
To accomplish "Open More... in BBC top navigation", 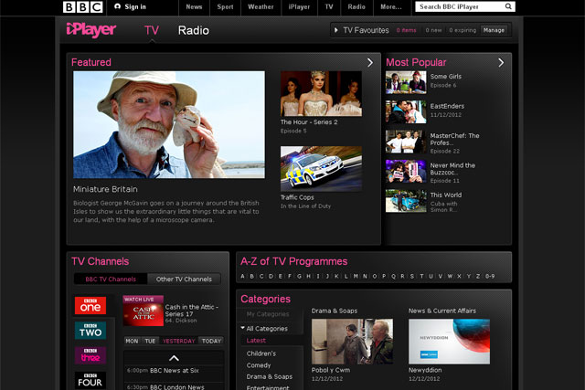I will (391, 6).
